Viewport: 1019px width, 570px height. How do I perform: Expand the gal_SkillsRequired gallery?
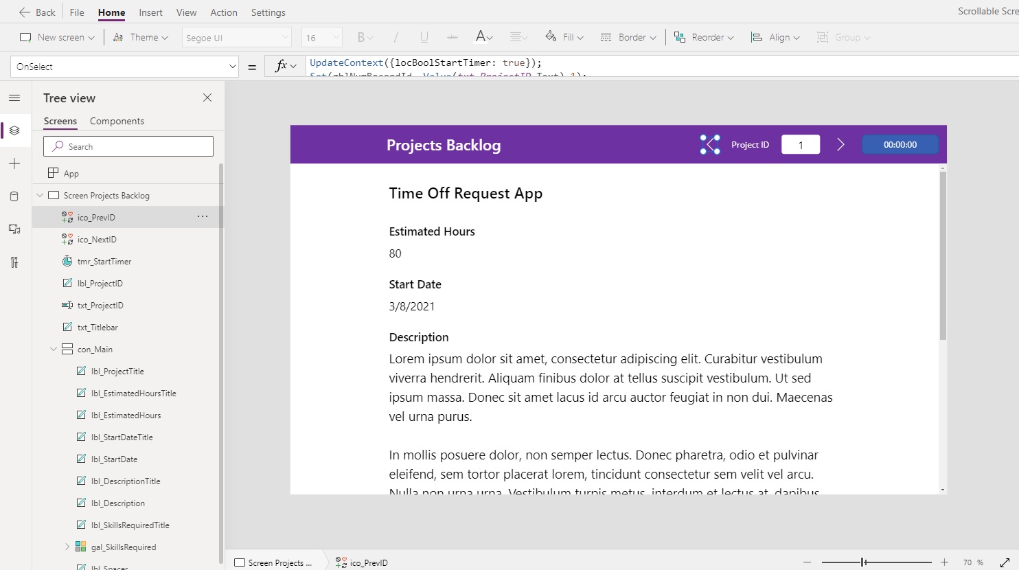(66, 547)
